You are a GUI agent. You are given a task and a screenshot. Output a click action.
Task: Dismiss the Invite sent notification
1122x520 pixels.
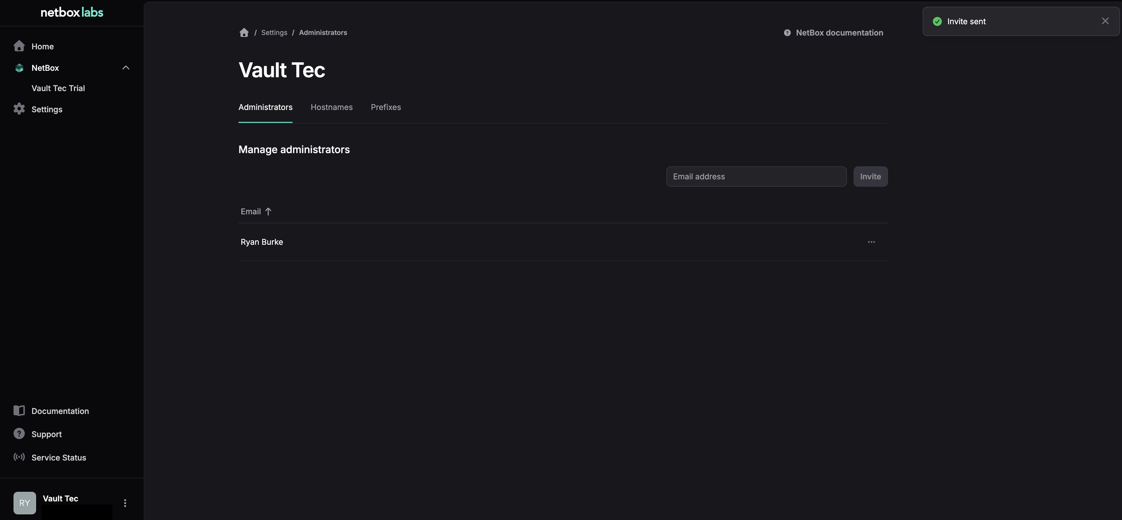[x=1105, y=21]
